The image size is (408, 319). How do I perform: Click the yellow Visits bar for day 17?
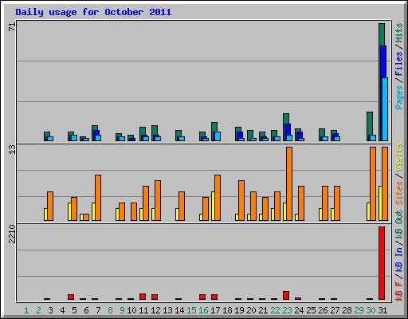click(213, 206)
